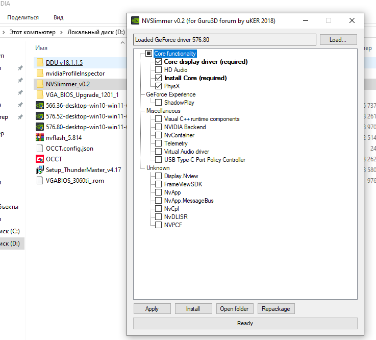Select the Miscellaneous tree group
This screenshot has width=376, height=340.
pos(163,111)
